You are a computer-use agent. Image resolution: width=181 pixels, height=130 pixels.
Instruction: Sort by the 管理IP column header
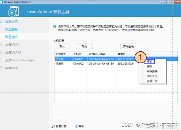[121, 54]
